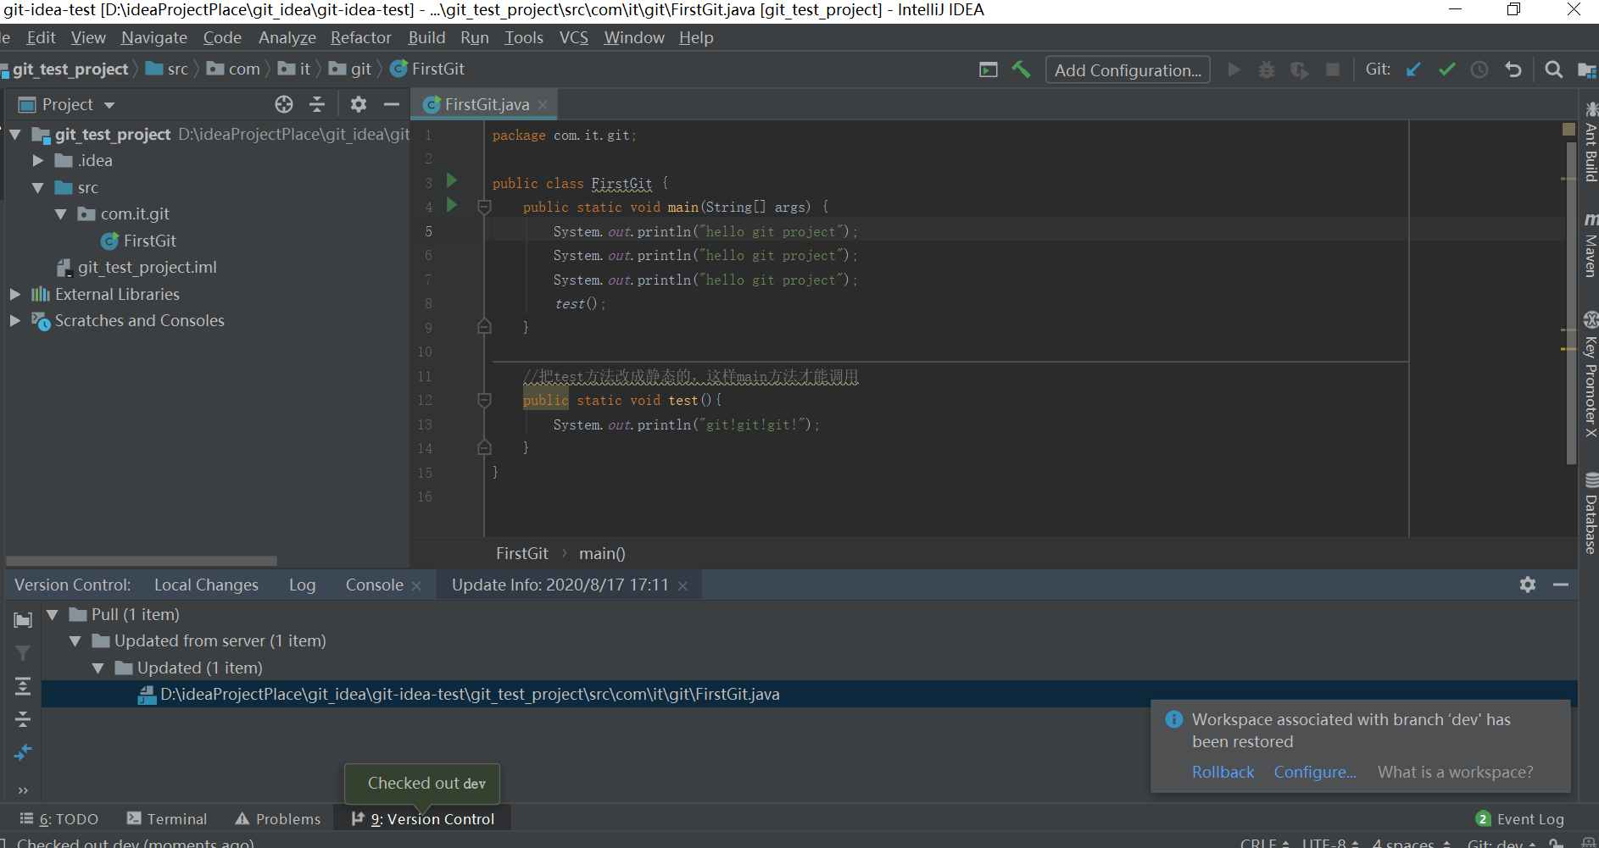1599x848 pixels.
Task: Switch to Local Changes tab
Action: (206, 585)
